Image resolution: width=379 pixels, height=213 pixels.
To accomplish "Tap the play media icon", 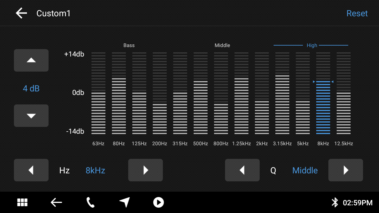I will click(x=158, y=202).
